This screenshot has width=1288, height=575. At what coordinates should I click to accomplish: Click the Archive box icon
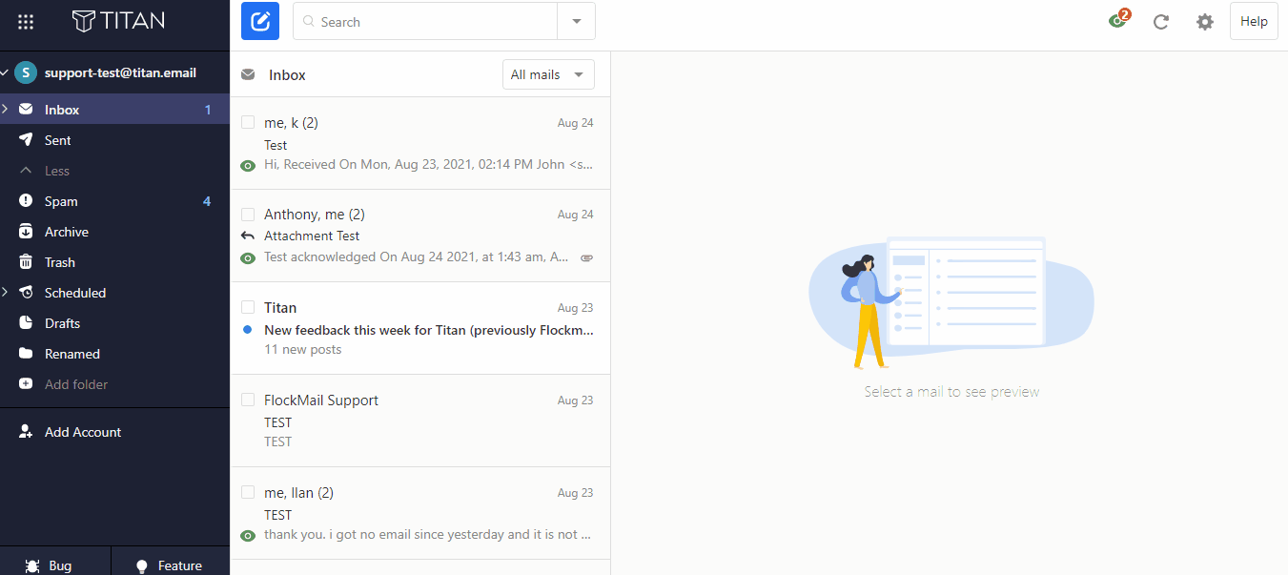click(x=26, y=232)
